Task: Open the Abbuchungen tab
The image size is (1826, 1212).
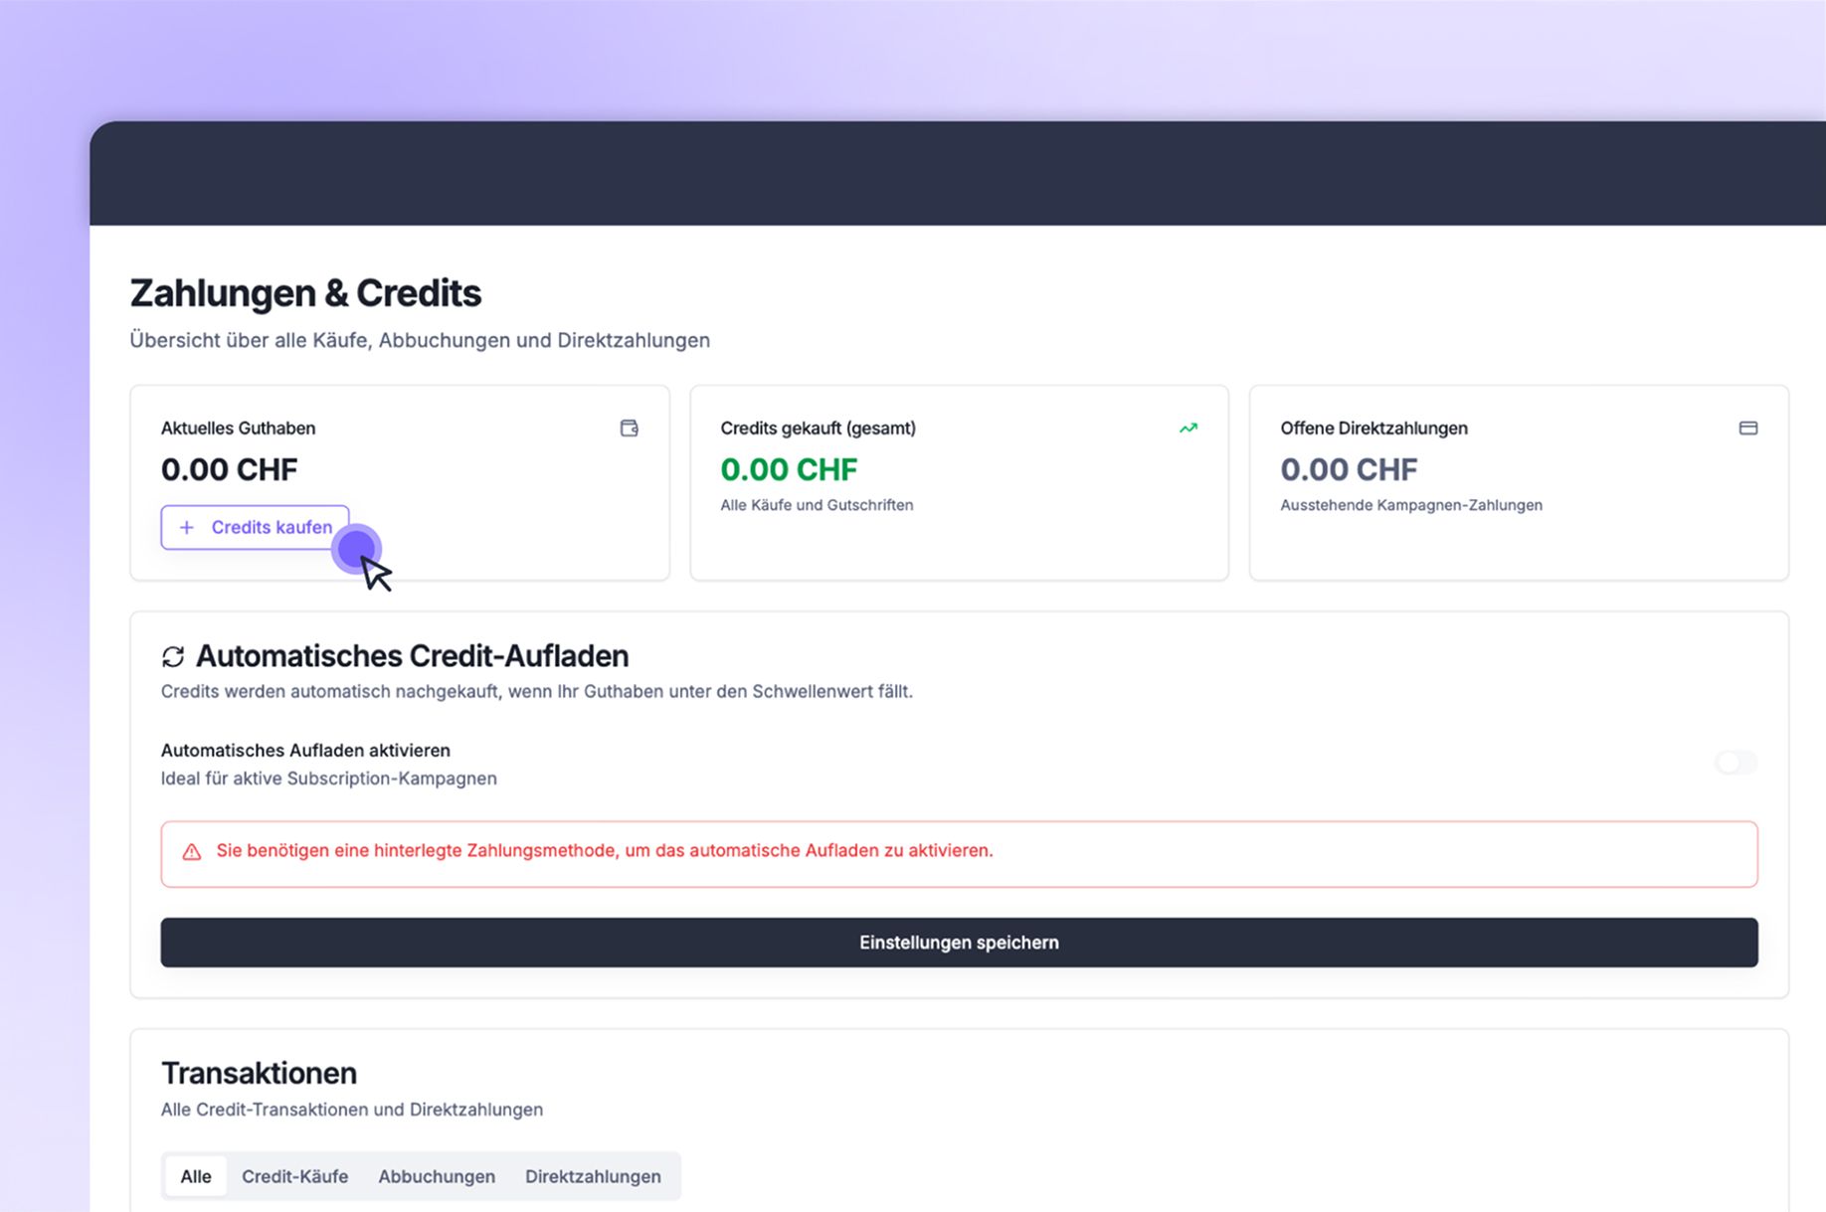Action: (x=437, y=1176)
